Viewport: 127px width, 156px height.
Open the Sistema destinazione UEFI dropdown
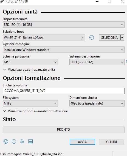click(x=97, y=62)
